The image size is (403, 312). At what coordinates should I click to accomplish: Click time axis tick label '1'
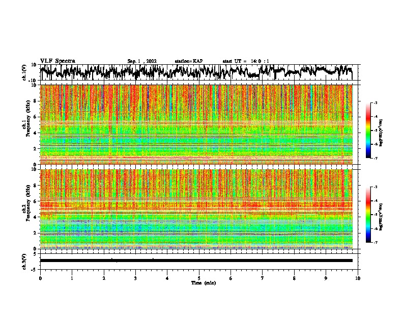pyautogui.click(x=72, y=278)
